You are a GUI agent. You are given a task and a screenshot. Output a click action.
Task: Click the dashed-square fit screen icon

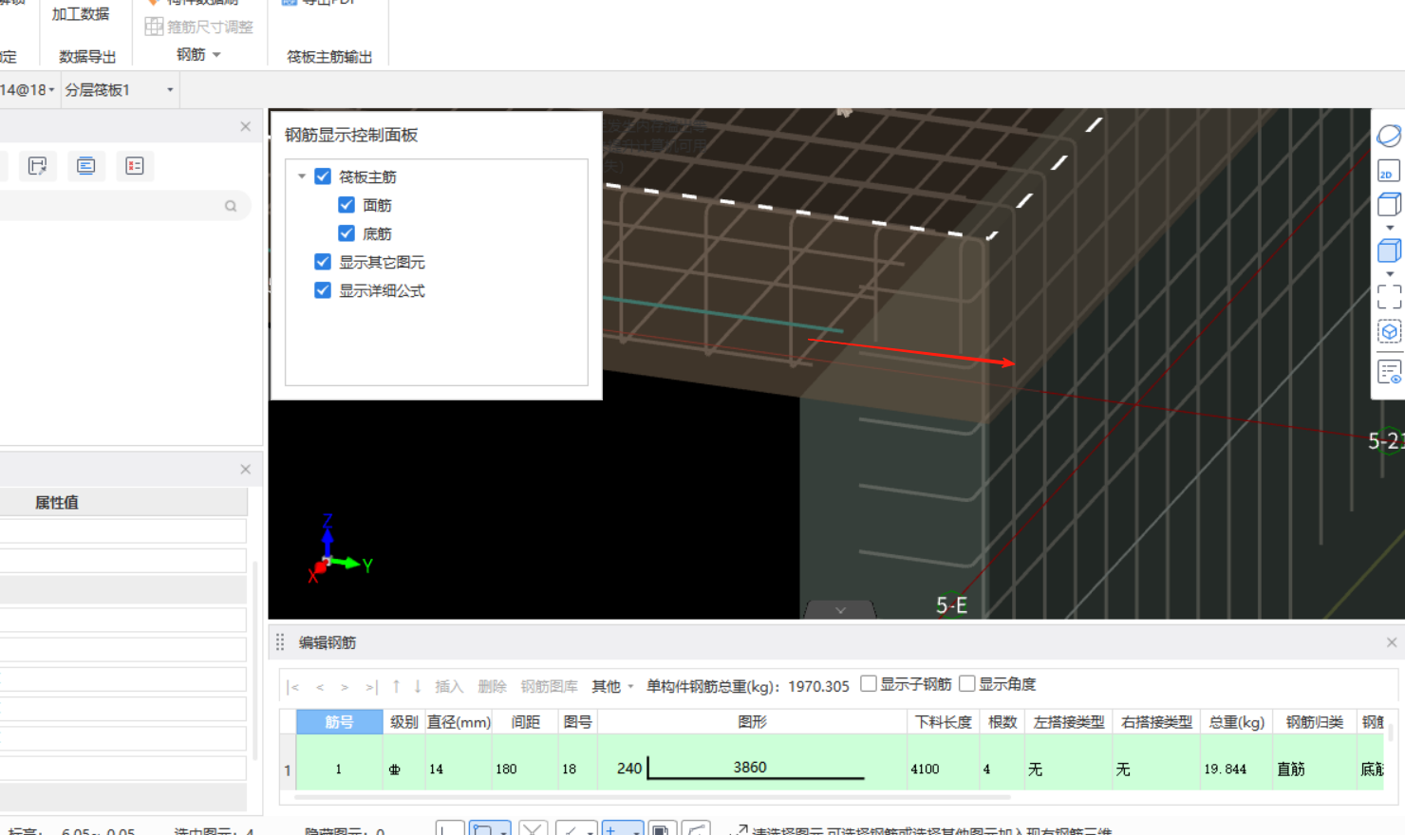(x=1389, y=297)
